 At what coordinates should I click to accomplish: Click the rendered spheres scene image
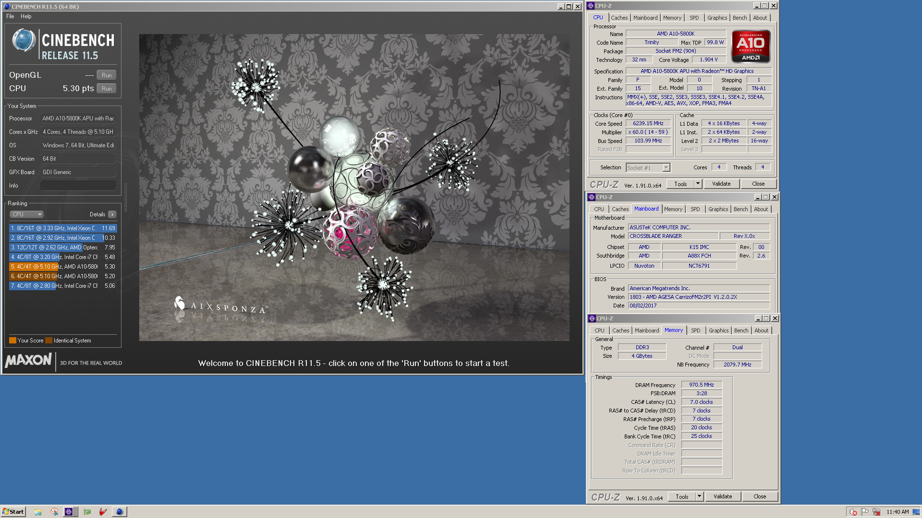(x=354, y=188)
